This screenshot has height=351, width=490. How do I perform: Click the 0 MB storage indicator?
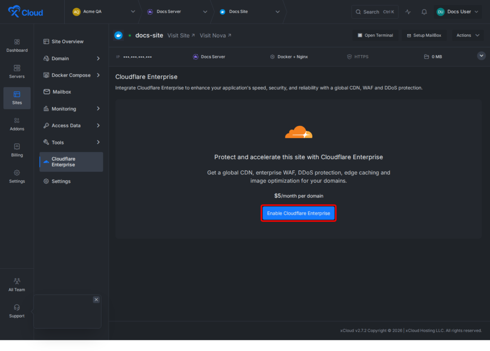tap(433, 57)
